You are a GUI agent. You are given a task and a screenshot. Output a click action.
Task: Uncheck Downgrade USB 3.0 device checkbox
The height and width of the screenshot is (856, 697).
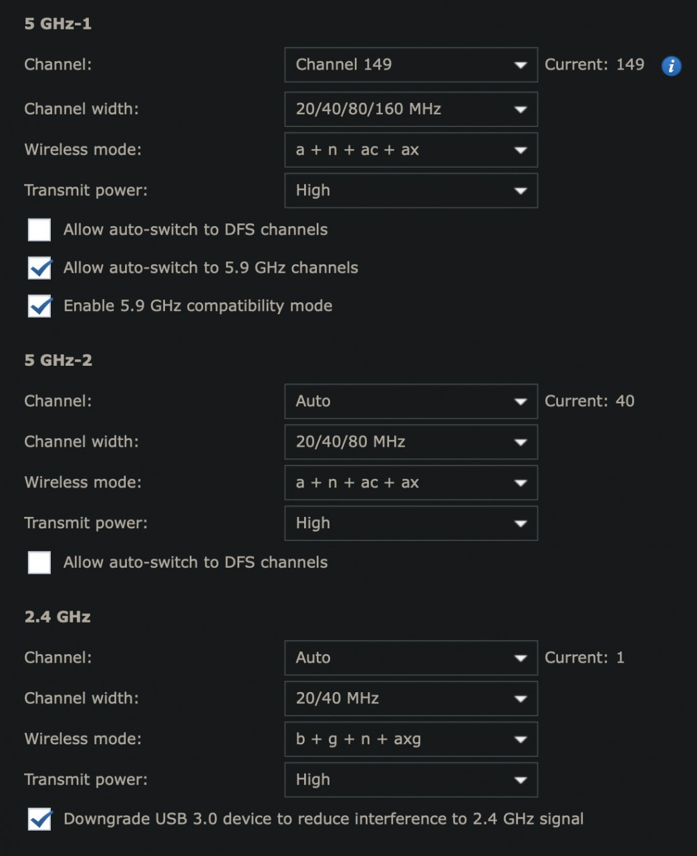[x=39, y=819]
